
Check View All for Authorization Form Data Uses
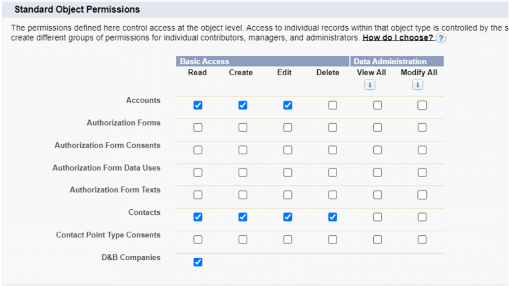pyautogui.click(x=377, y=172)
